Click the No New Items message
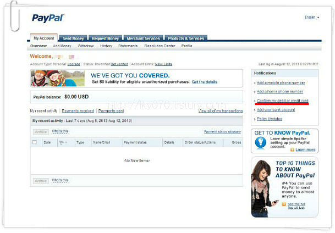The width and height of the screenshot is (335, 233). (x=137, y=160)
